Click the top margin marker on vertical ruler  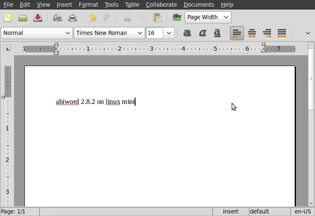tap(3, 97)
